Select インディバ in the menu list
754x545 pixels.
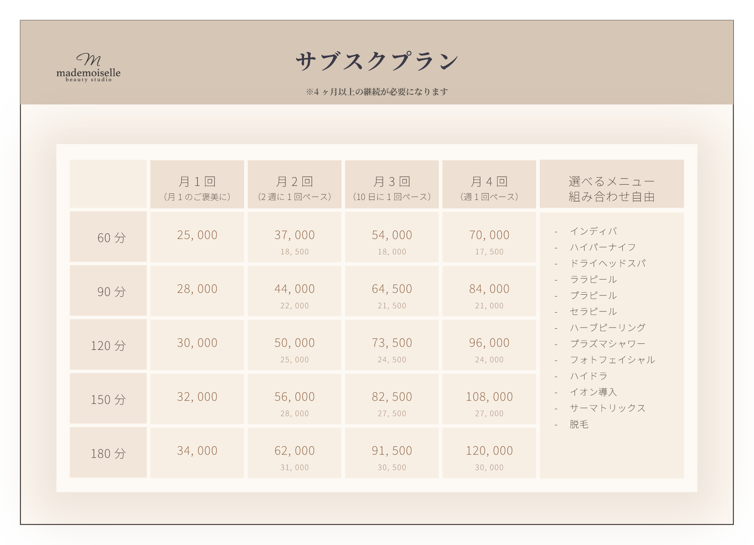coord(593,231)
